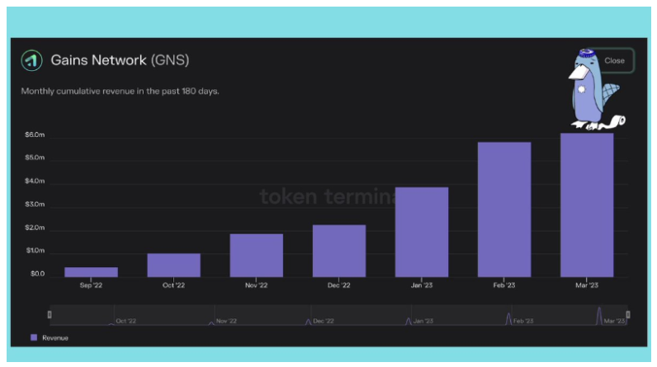Click the $0.0 y-axis label
This screenshot has height=367, width=657.
coord(37,274)
